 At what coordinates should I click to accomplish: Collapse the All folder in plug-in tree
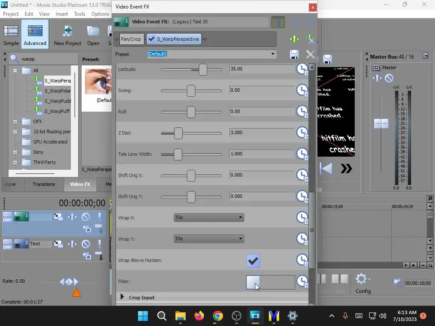[15, 70]
